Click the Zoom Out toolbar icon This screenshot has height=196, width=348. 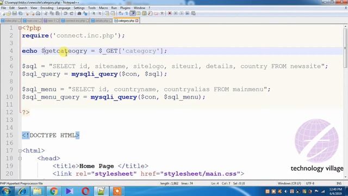tap(100, 14)
